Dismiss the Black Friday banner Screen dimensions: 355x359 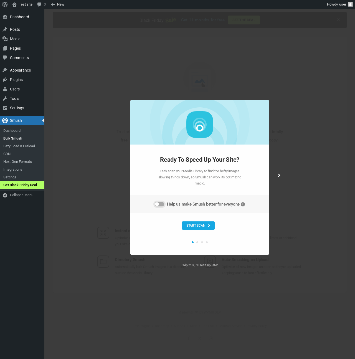point(338,20)
